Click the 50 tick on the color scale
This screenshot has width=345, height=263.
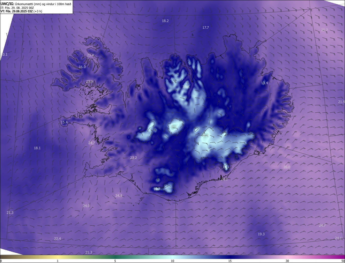343,261
